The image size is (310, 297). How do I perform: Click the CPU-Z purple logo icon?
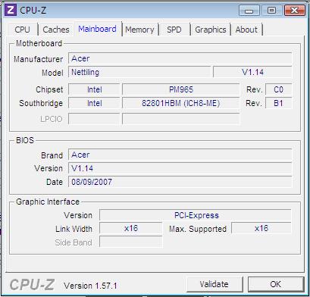(11, 10)
